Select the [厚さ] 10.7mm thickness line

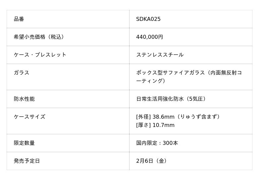point(155,125)
